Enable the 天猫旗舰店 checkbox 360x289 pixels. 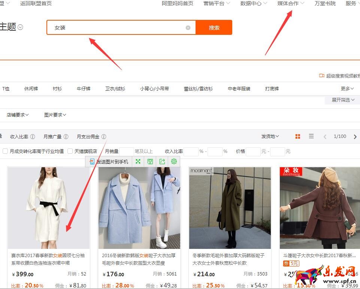(70, 151)
